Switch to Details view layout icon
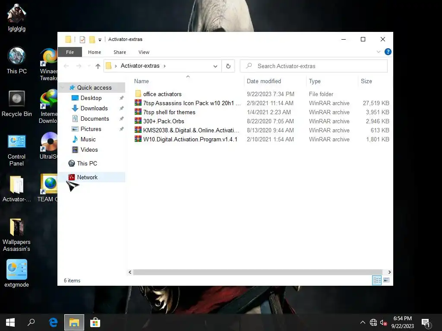The height and width of the screenshot is (331, 442). (377, 280)
